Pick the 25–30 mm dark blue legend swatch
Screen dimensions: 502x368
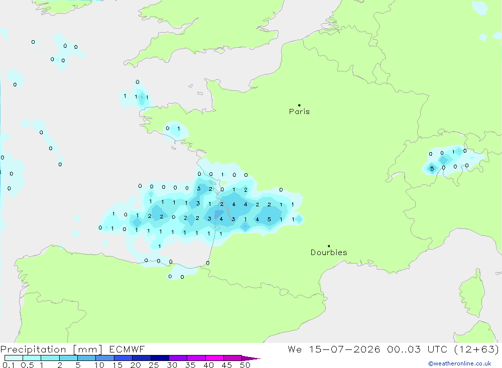coord(160,358)
